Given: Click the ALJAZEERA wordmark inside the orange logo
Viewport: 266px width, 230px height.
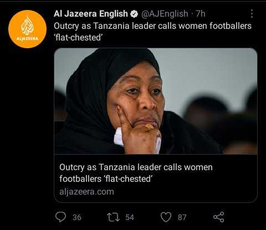Looking at the screenshot, I should pyautogui.click(x=27, y=39).
